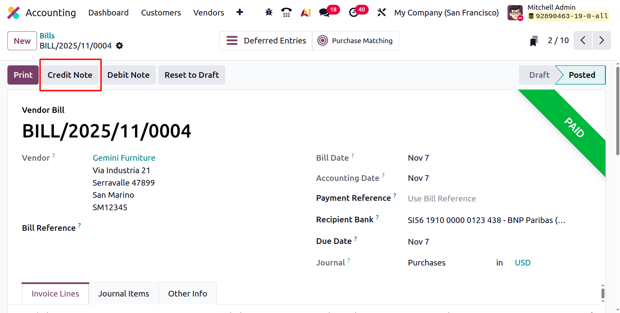Open the Vendors menu
This screenshot has width=620, height=313.
point(208,12)
